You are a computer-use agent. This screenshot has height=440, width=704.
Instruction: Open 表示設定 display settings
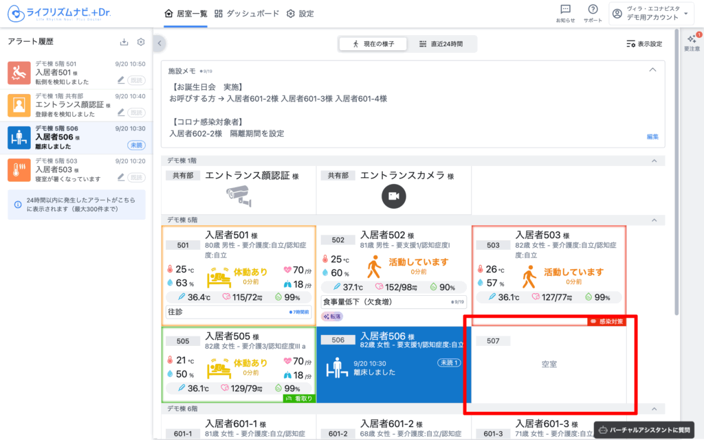(x=644, y=44)
